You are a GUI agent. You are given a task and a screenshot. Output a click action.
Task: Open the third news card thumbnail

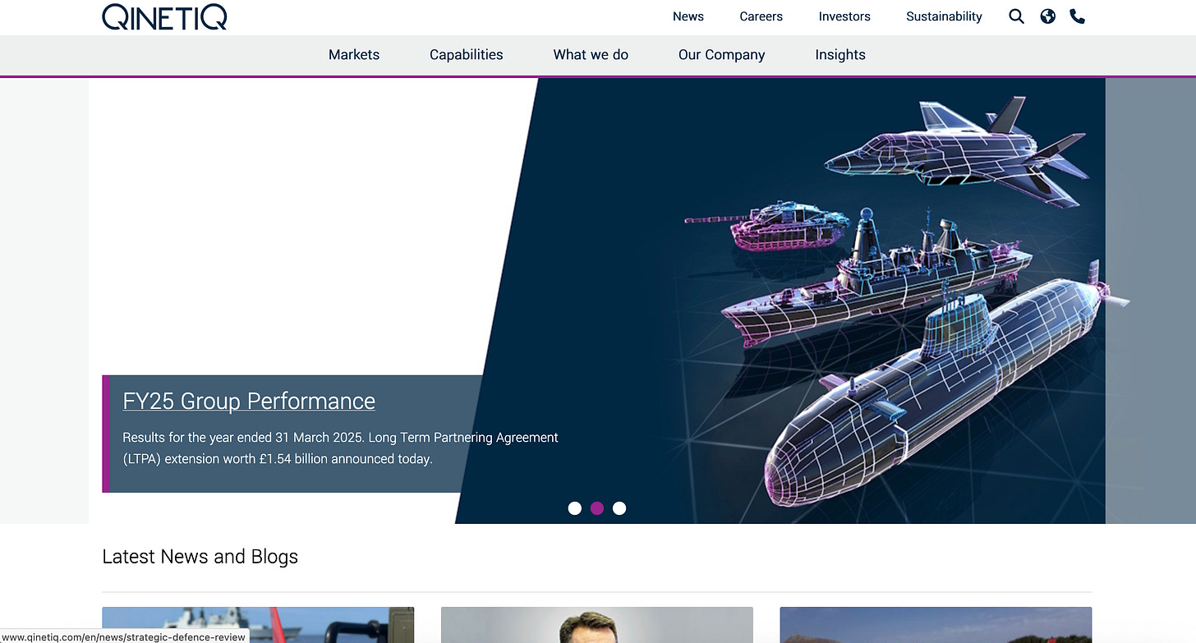936,625
